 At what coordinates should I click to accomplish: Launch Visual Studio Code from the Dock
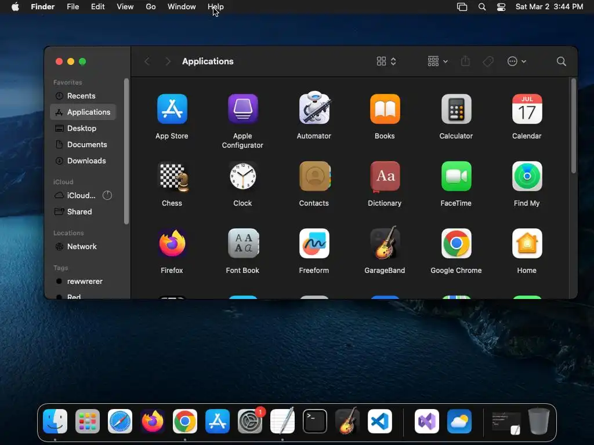tap(380, 421)
